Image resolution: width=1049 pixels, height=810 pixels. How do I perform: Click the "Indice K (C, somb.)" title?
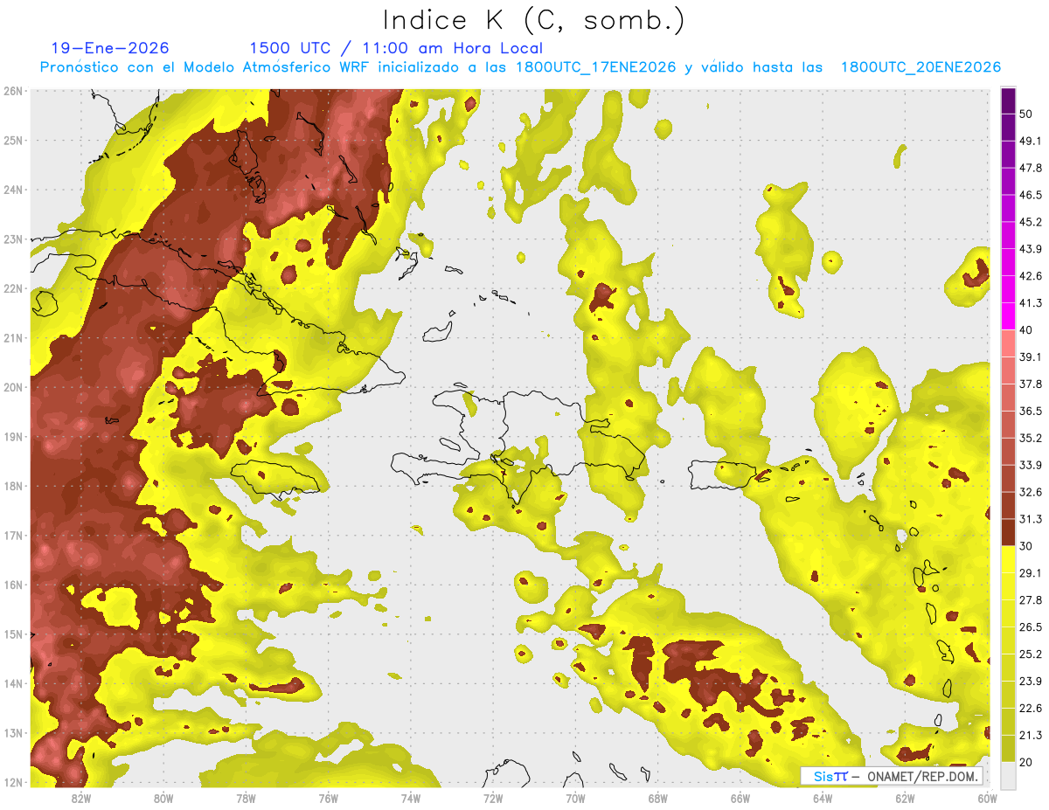point(533,19)
